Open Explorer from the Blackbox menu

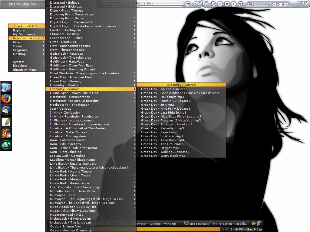(x=27, y=31)
